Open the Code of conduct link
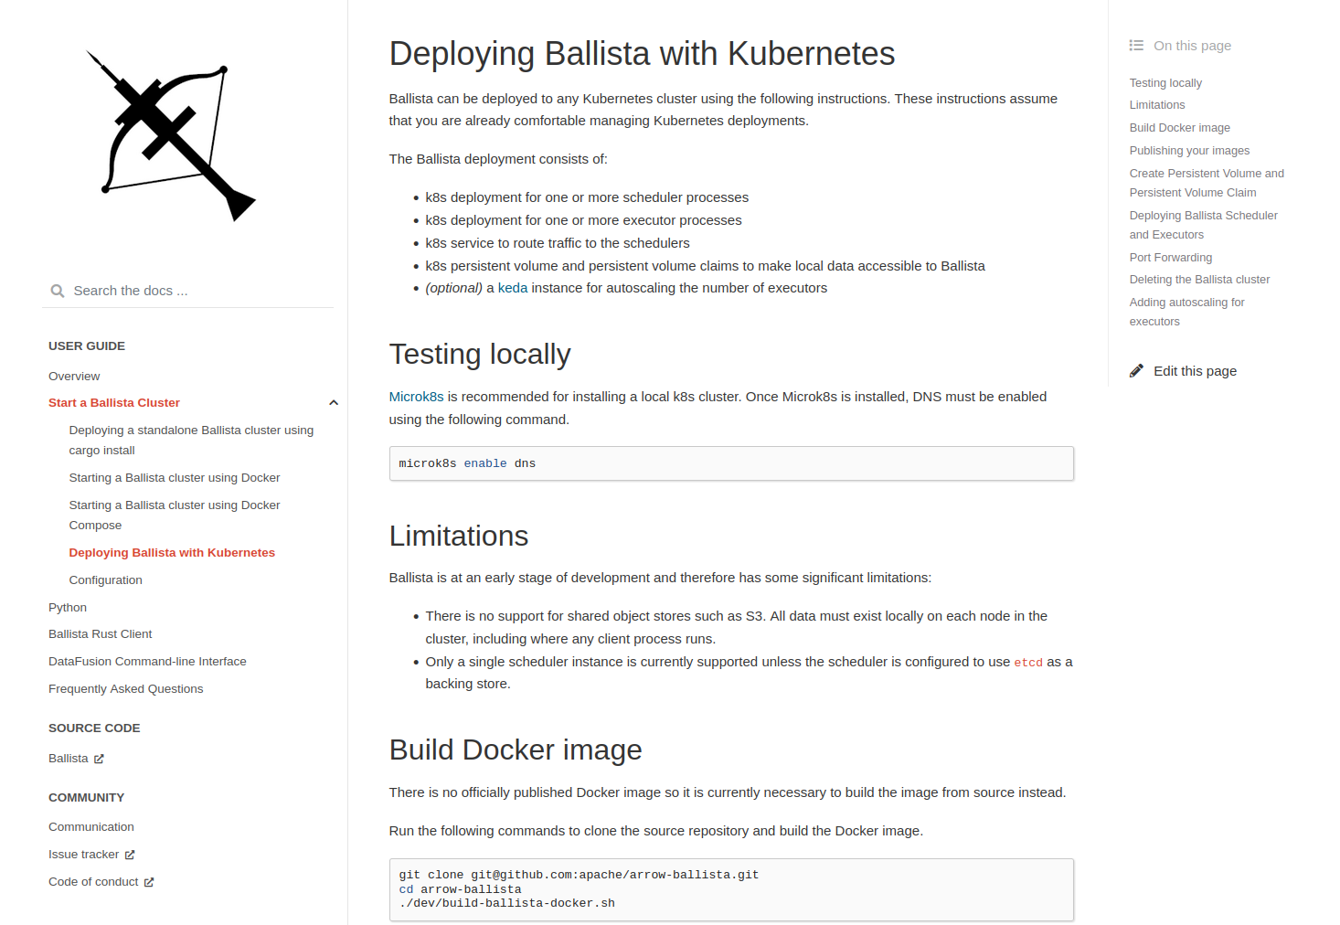 point(93,882)
